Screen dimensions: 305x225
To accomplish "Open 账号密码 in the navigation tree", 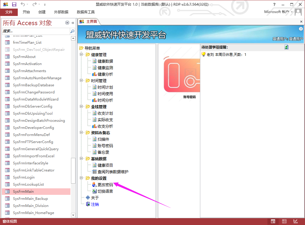I will tap(105, 146).
